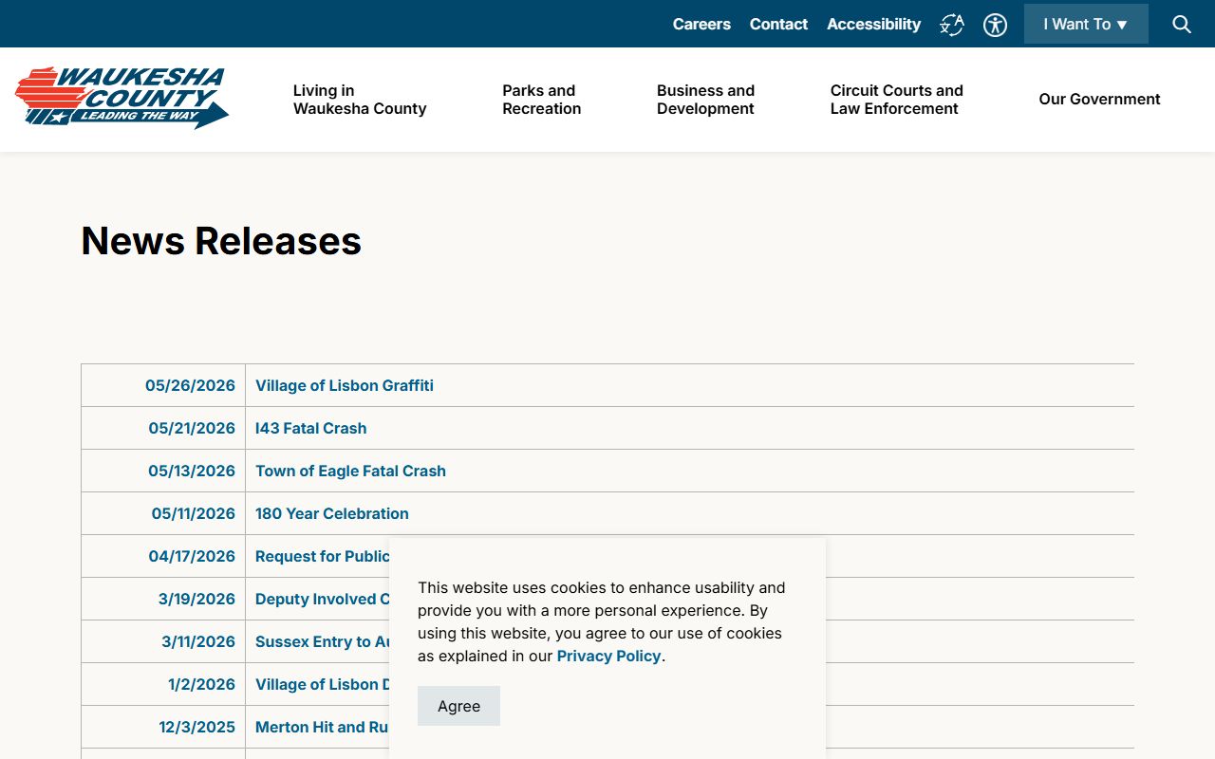Click Agree on cookie notice
1215x759 pixels.
pos(458,706)
